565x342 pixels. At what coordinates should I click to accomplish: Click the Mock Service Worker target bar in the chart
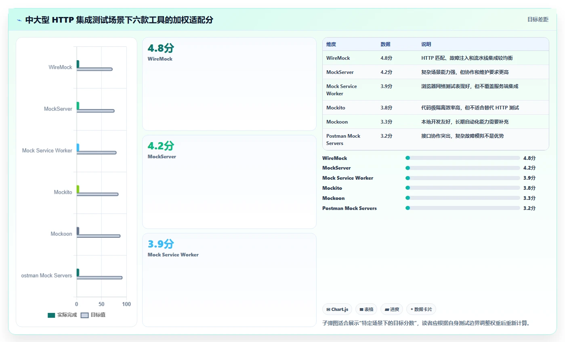point(97,153)
